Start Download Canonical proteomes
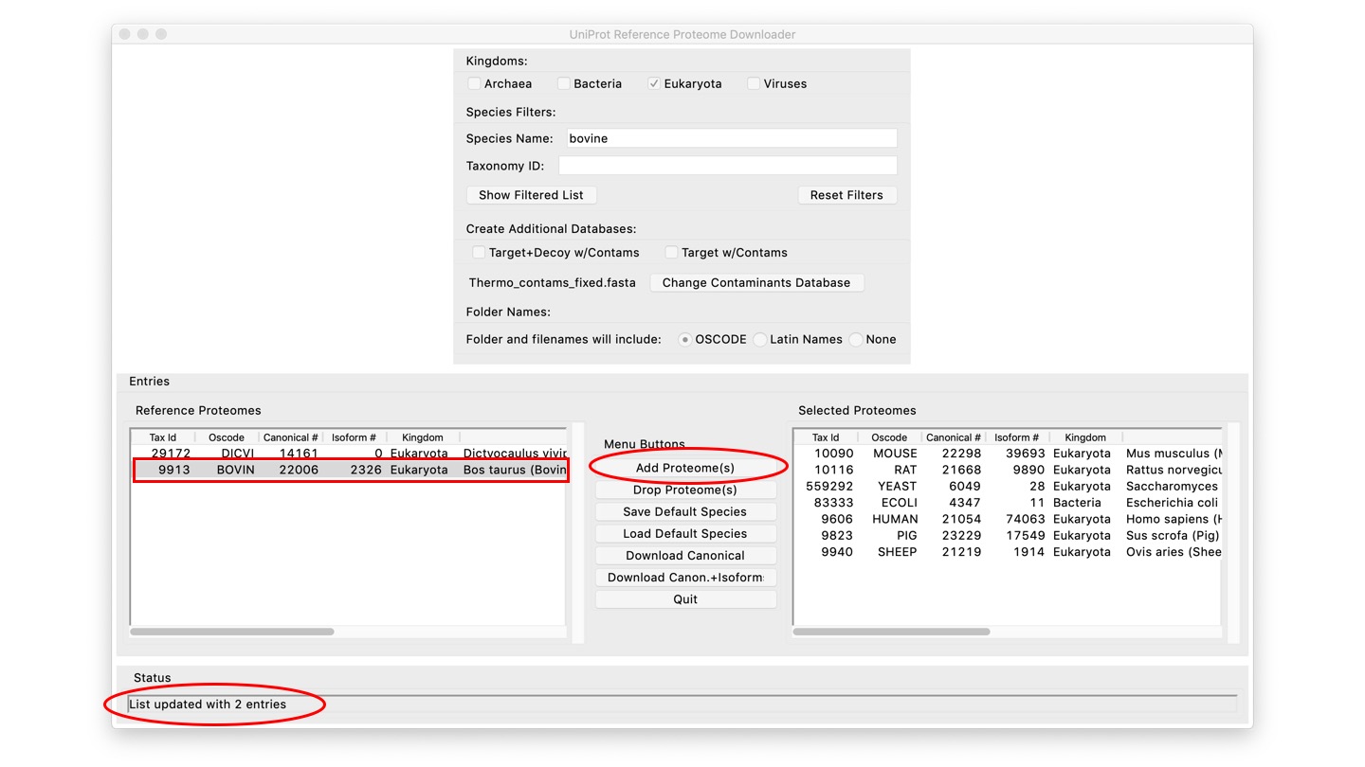 685,556
